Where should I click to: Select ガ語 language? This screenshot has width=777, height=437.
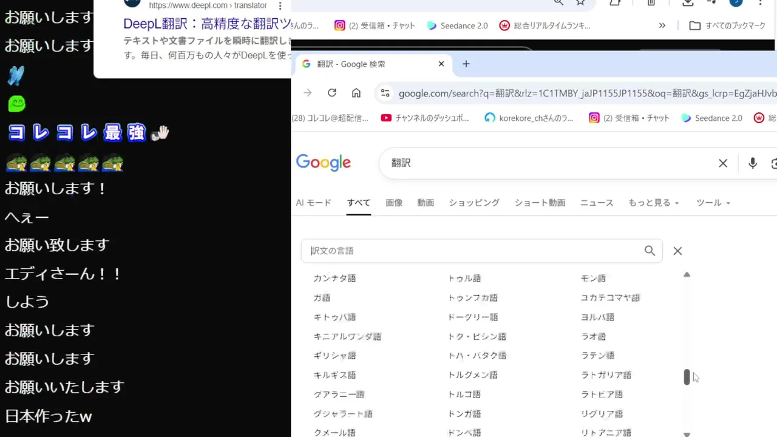(322, 297)
